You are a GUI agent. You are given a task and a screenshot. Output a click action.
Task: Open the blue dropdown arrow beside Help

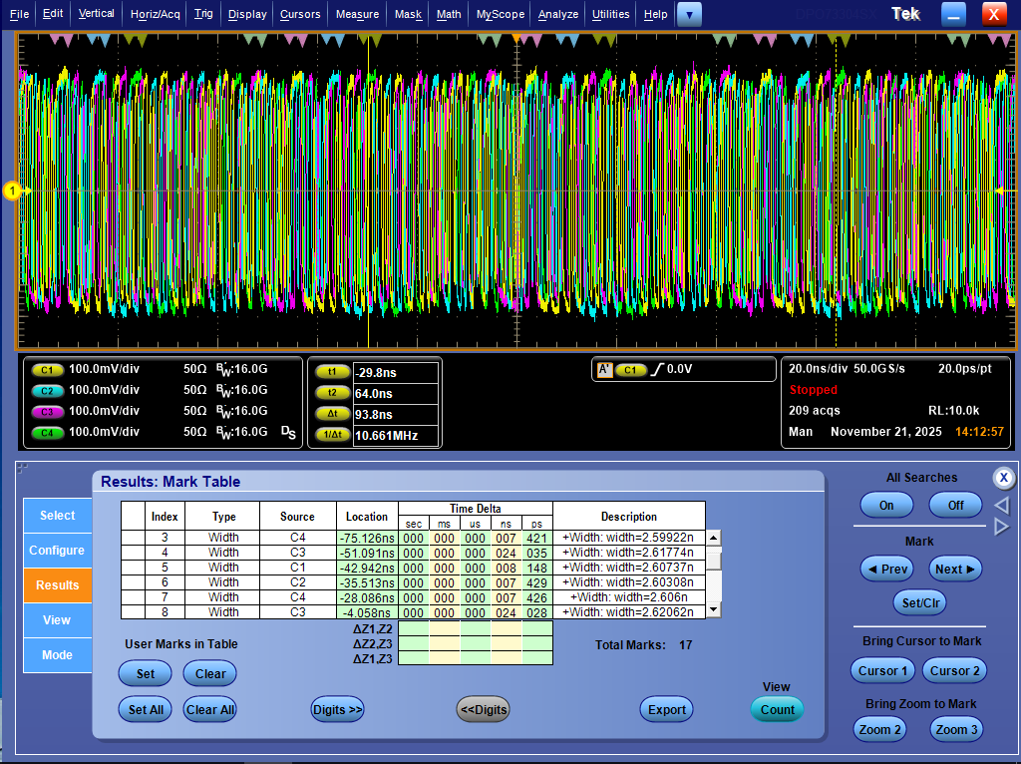pos(690,14)
